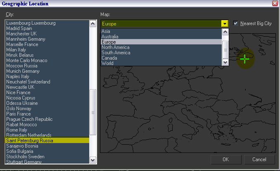Choose Australia in the map dropdown
The width and height of the screenshot is (280, 171).
(110, 37)
